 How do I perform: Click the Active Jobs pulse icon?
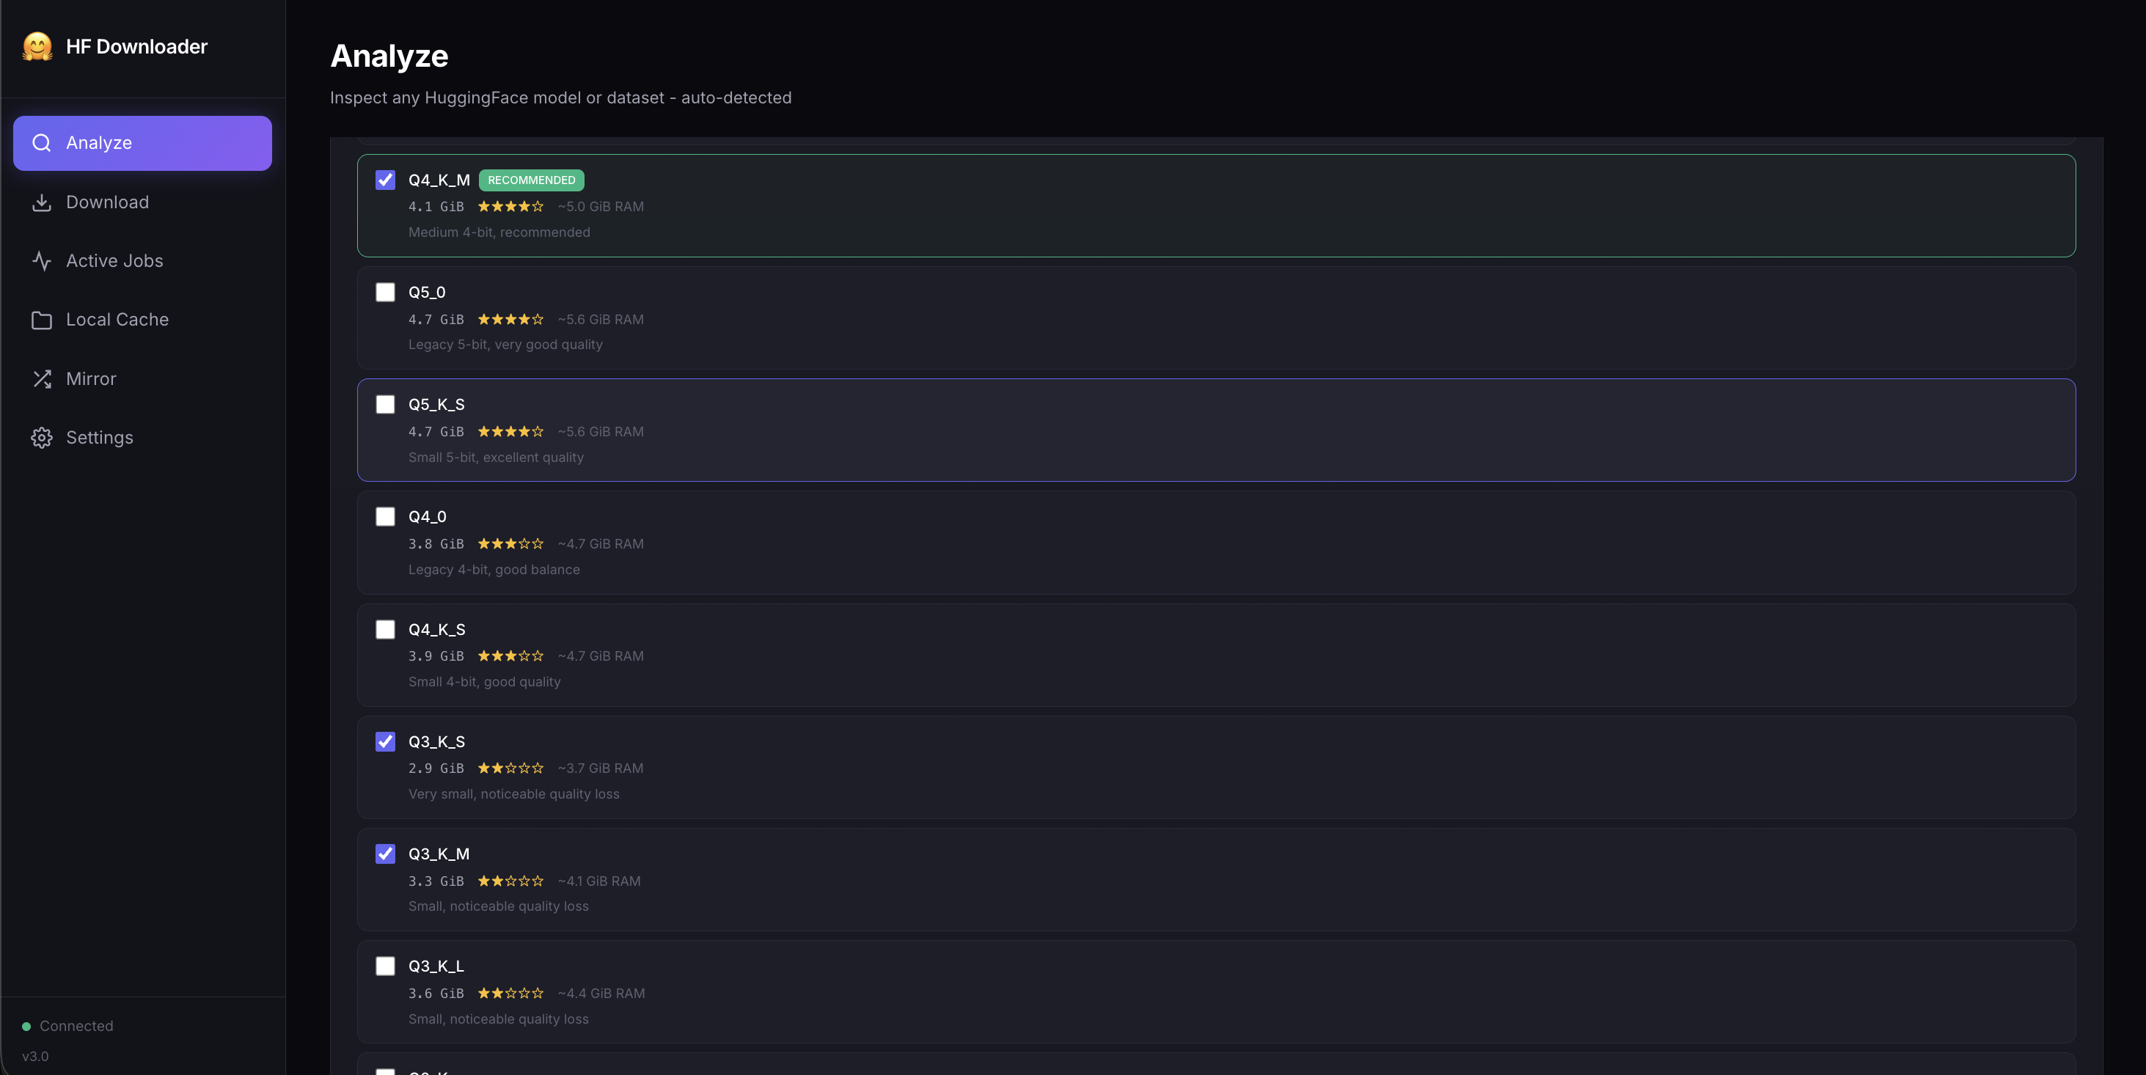tap(42, 260)
